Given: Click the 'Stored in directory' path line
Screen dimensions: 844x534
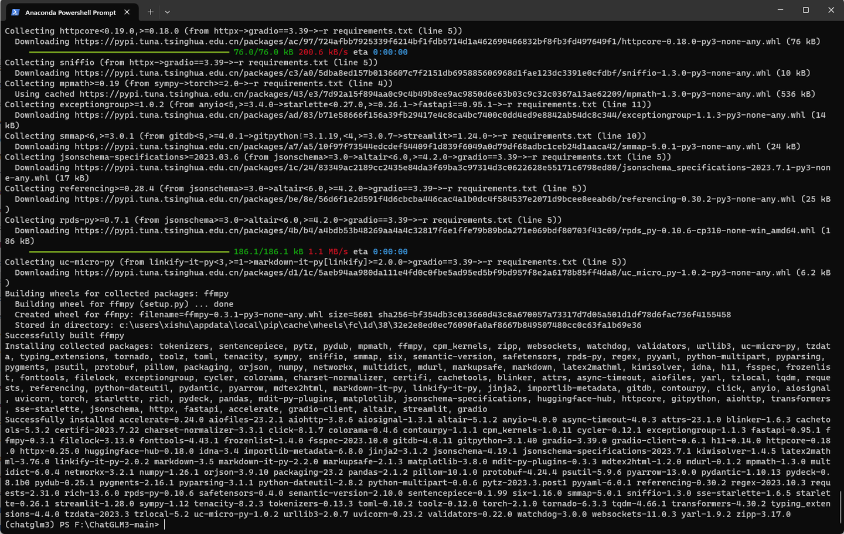Looking at the screenshot, I should (x=328, y=325).
